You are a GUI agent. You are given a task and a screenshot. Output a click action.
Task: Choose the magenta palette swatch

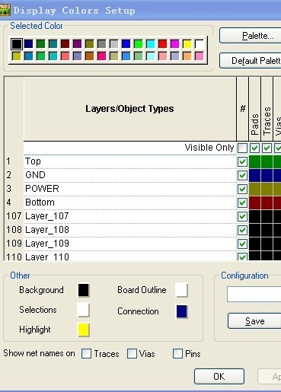click(x=174, y=44)
